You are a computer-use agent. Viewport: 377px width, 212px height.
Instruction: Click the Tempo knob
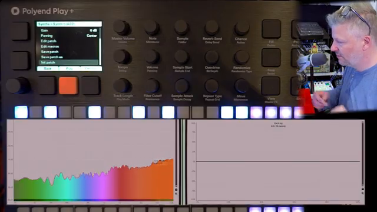pyautogui.click(x=122, y=57)
